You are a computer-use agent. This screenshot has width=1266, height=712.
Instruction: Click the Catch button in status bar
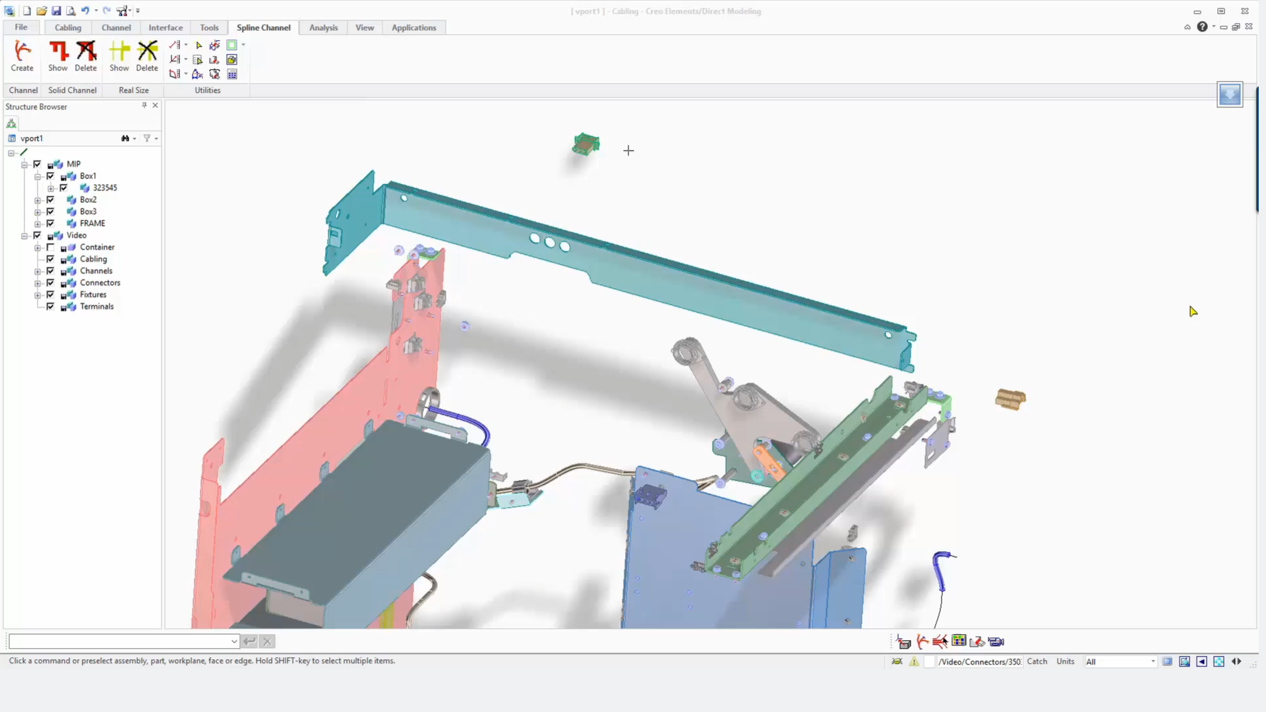(1037, 661)
